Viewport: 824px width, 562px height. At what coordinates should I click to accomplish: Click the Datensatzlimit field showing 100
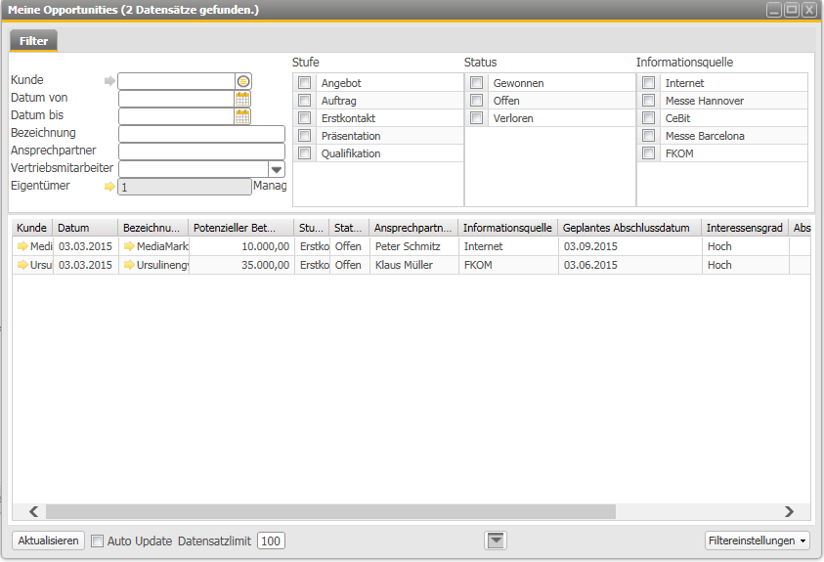point(271,541)
